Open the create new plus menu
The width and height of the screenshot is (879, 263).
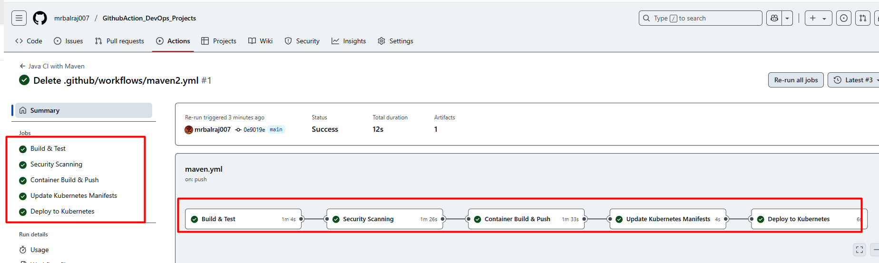click(x=818, y=18)
